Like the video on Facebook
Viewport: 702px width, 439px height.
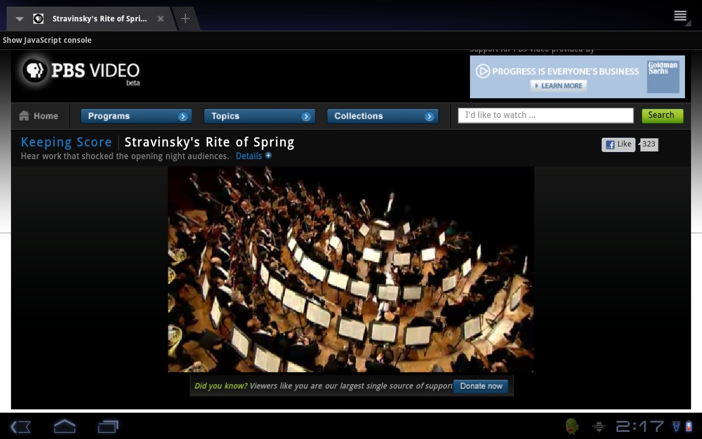click(619, 144)
